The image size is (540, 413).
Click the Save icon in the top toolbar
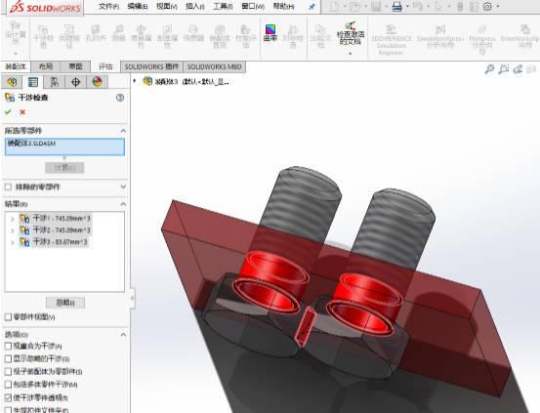point(376,7)
